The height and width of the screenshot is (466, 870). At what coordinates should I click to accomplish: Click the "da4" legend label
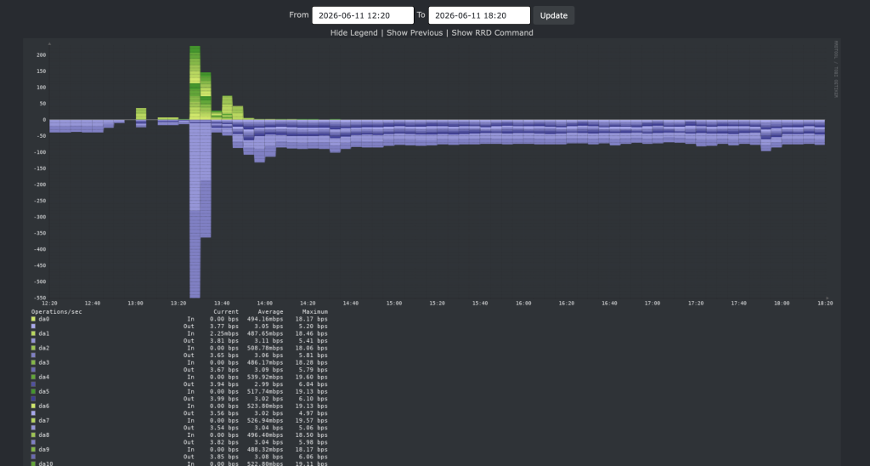click(x=44, y=377)
